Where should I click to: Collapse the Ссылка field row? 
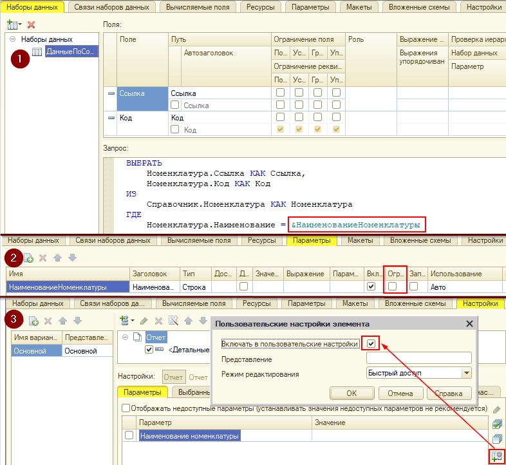[111, 93]
